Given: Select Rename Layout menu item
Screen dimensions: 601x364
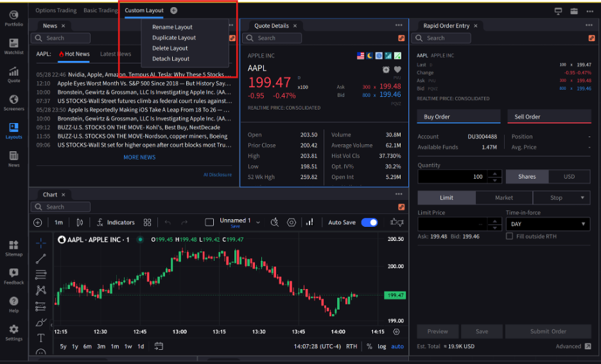Looking at the screenshot, I should 172,27.
